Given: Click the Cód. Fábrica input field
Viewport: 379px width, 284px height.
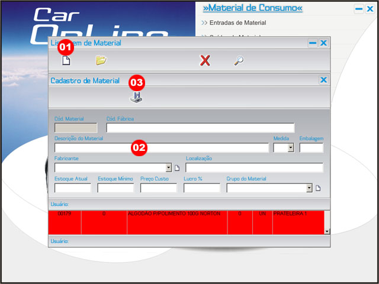Looking at the screenshot, I should click(200, 128).
